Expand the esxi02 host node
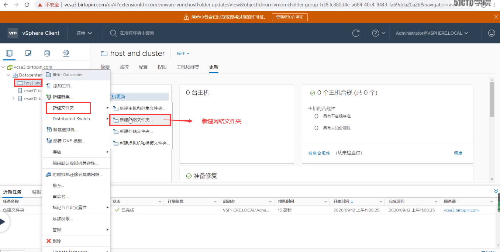 click(14, 99)
